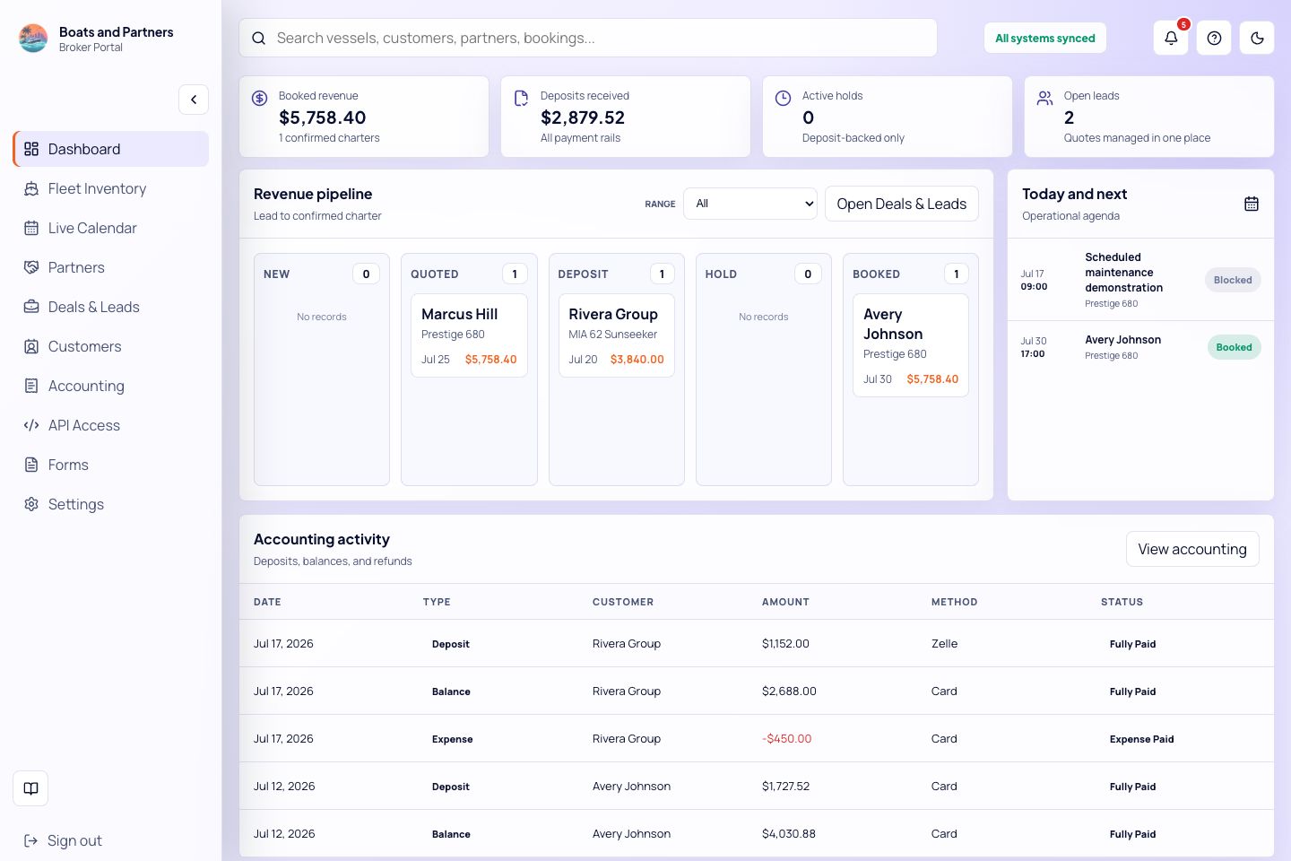Open the Avery Johnson Jul 30 agenda entry
1291x861 pixels.
click(x=1140, y=347)
